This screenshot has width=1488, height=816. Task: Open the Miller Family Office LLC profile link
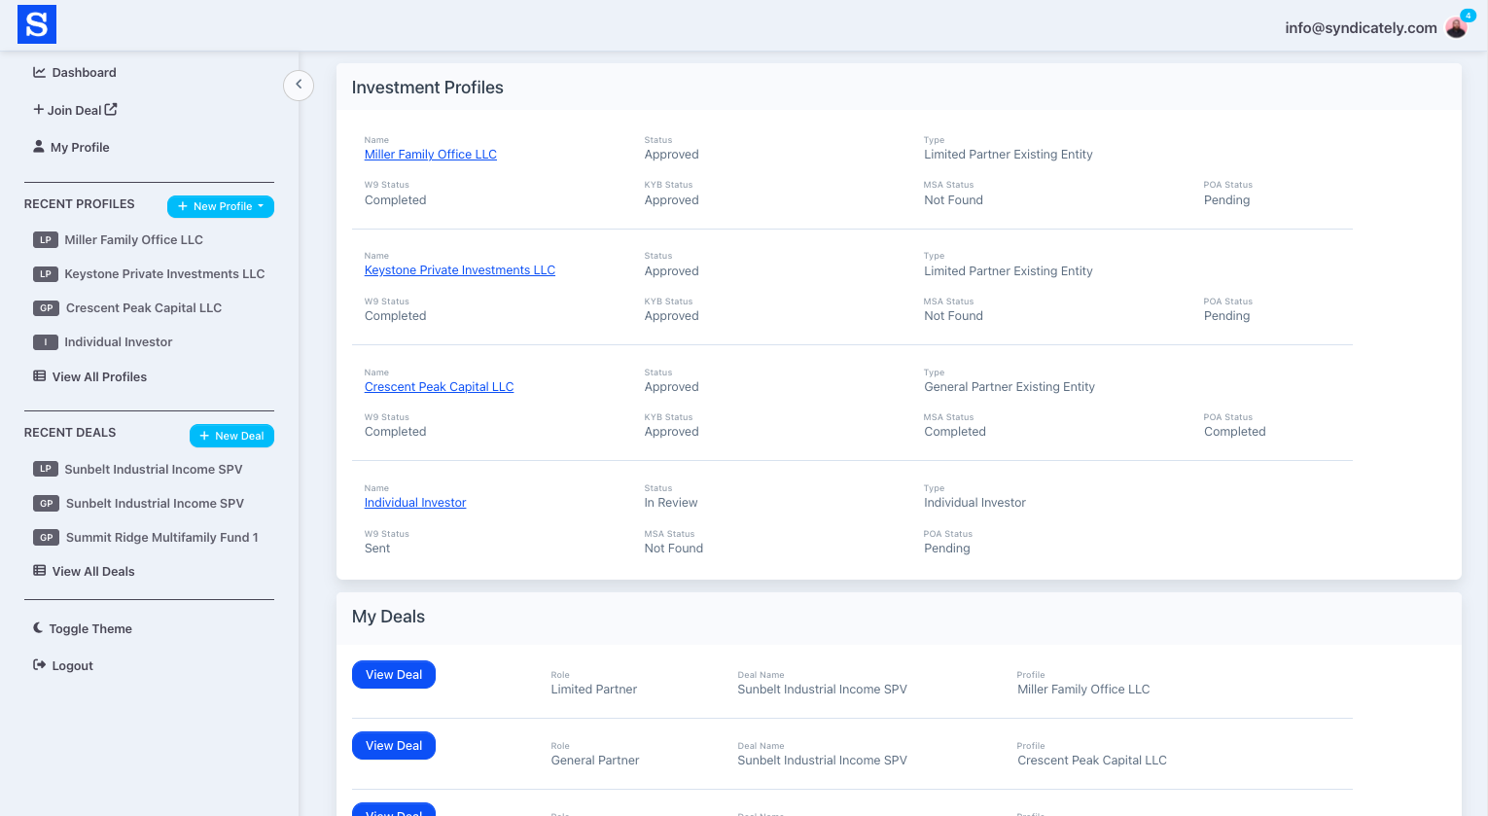pos(430,155)
